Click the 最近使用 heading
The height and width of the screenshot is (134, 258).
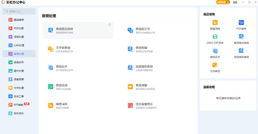pos(209,14)
